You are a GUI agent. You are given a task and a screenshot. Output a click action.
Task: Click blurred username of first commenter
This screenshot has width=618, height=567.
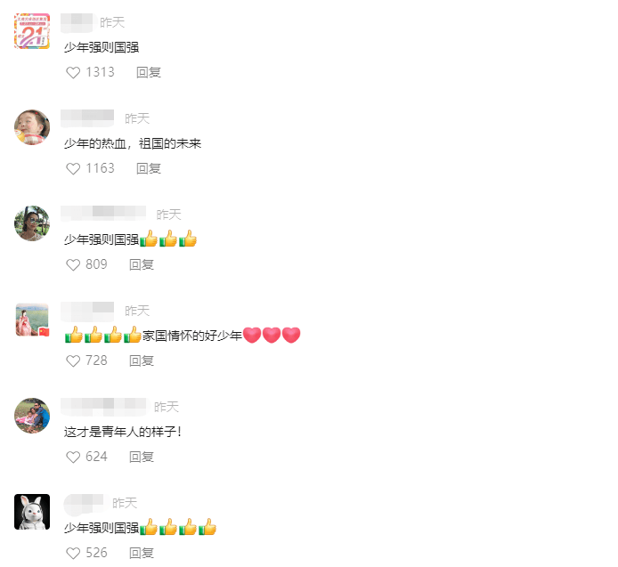coord(78,22)
